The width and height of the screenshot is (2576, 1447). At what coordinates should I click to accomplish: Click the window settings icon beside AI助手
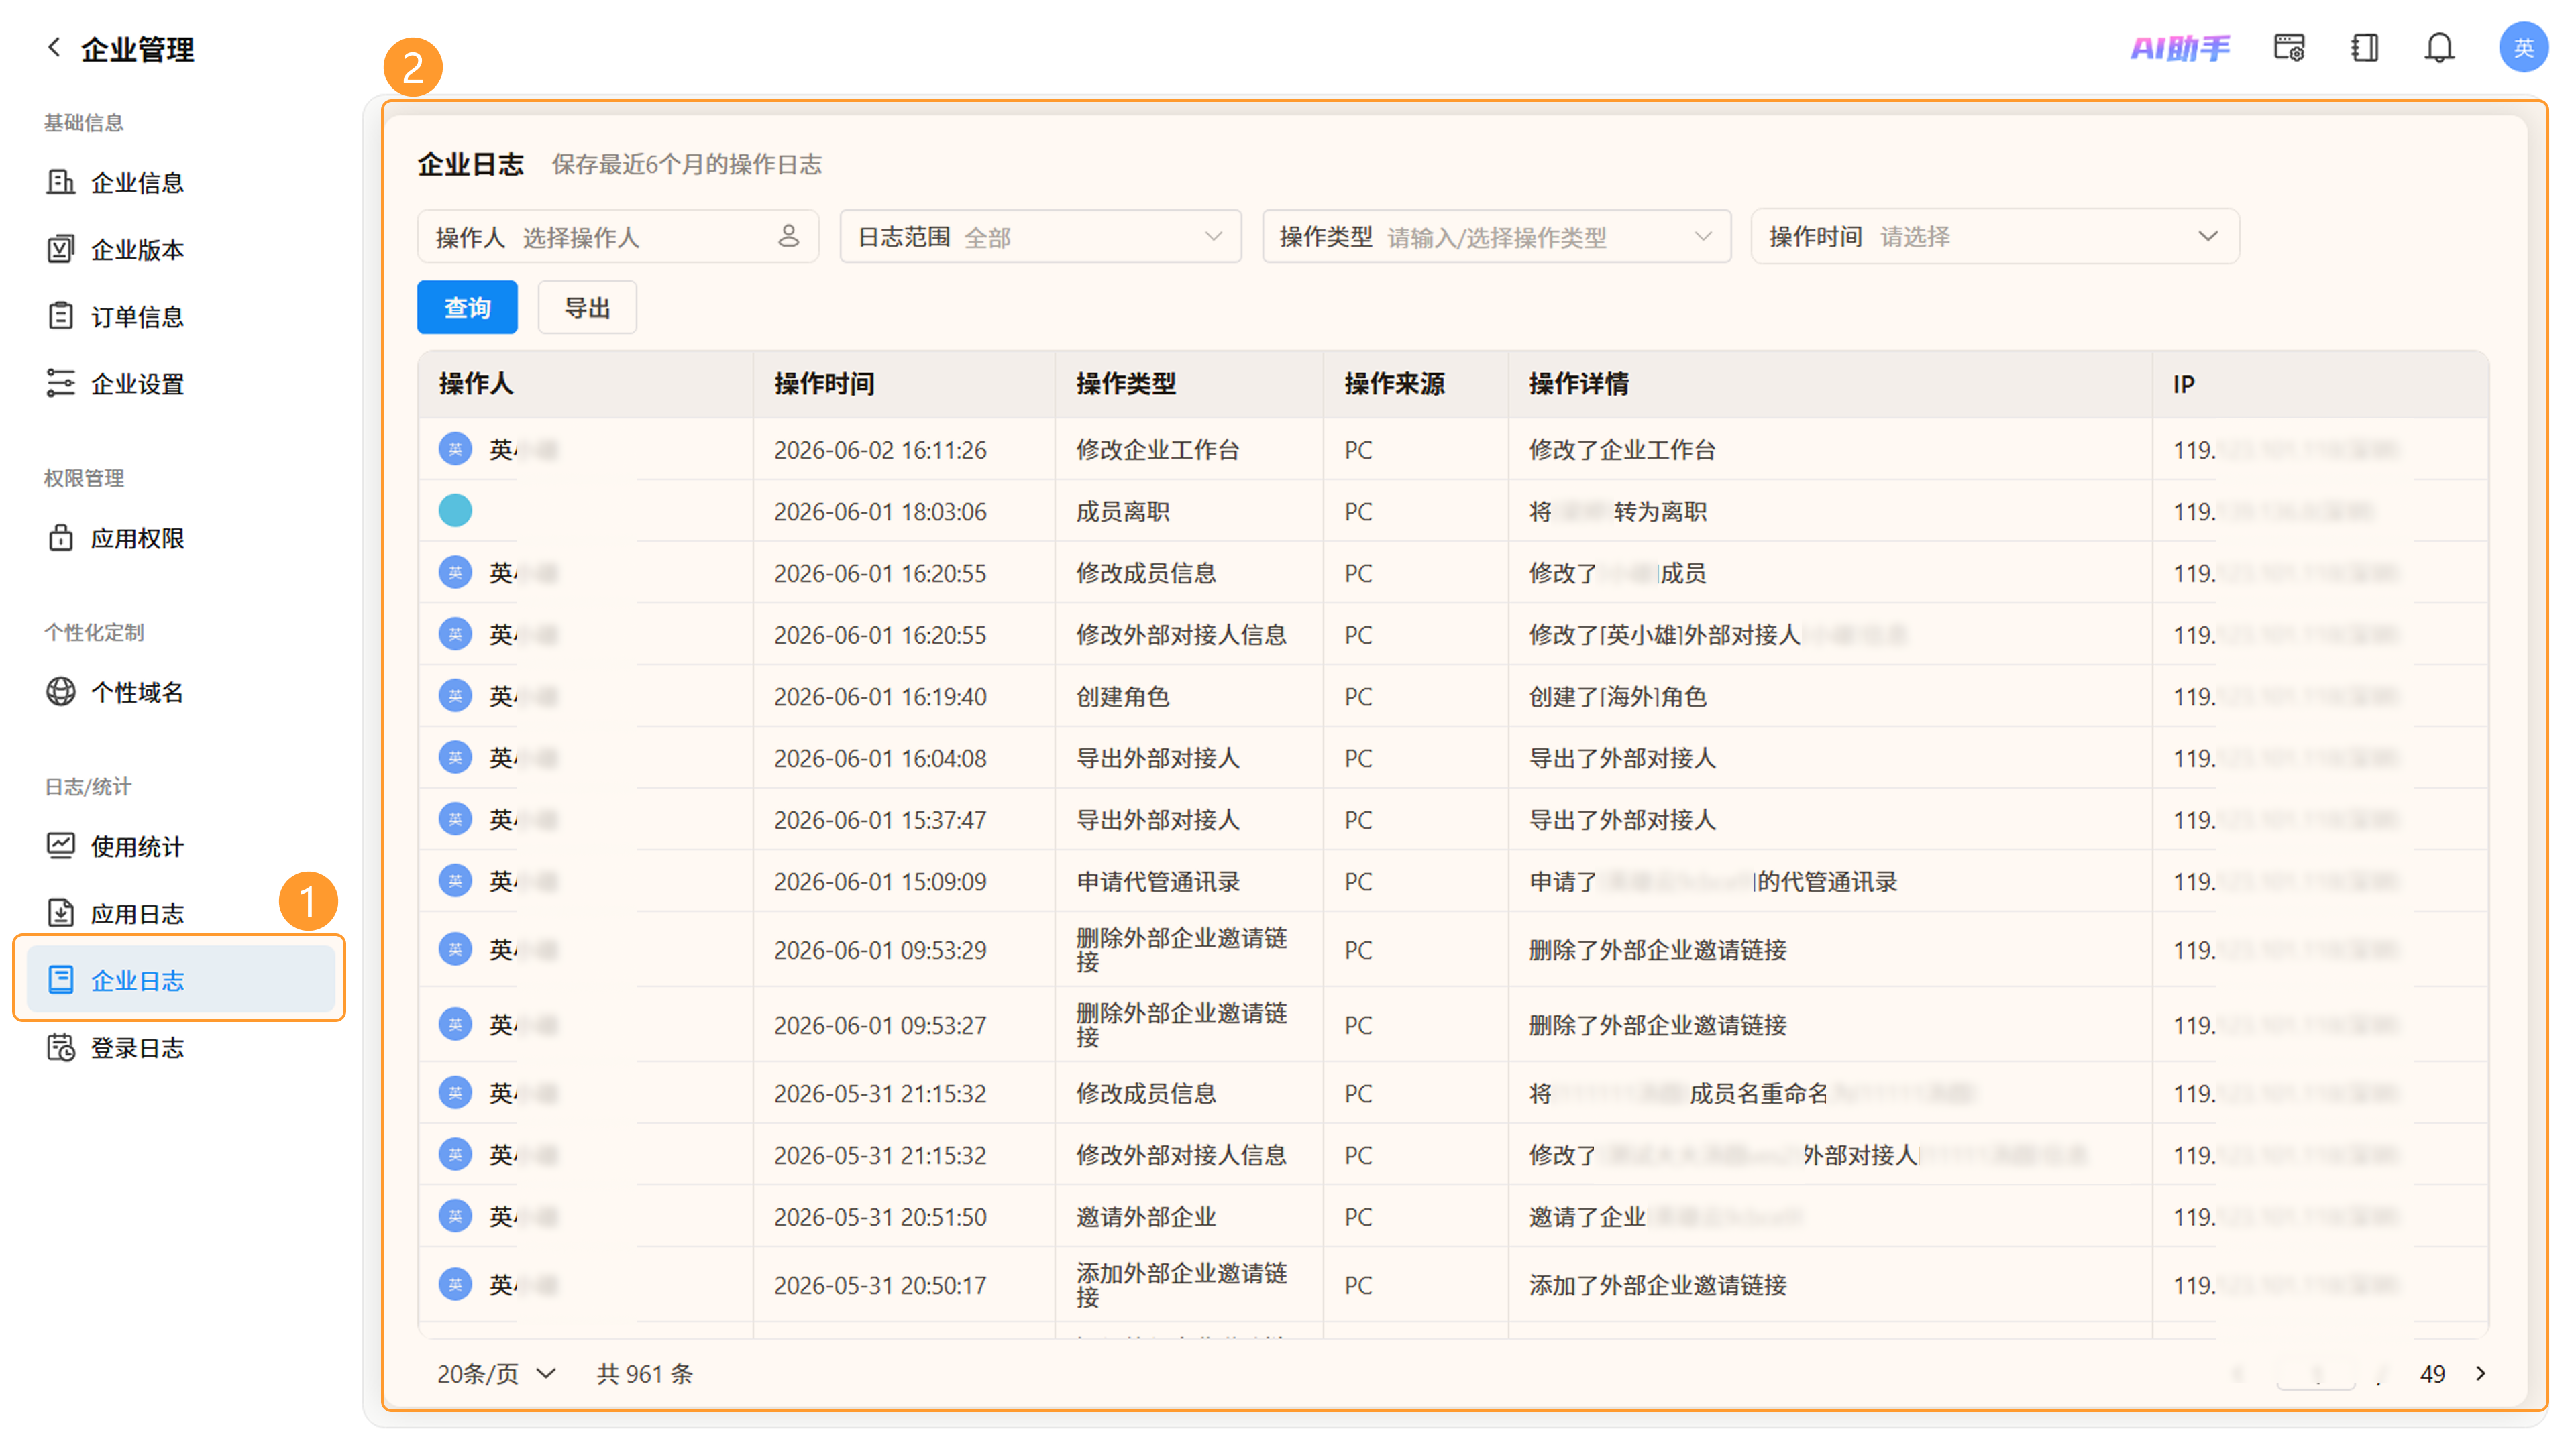tap(2289, 48)
